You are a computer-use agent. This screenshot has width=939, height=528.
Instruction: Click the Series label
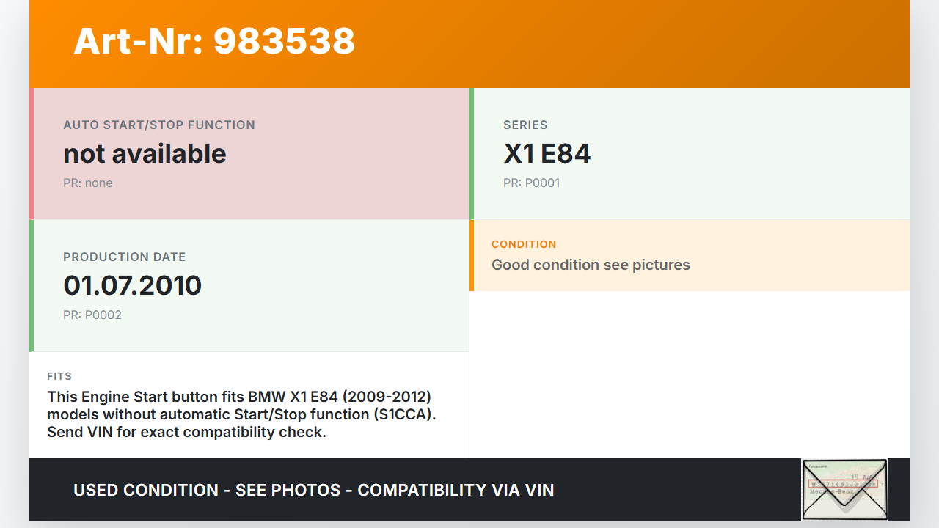coord(525,125)
